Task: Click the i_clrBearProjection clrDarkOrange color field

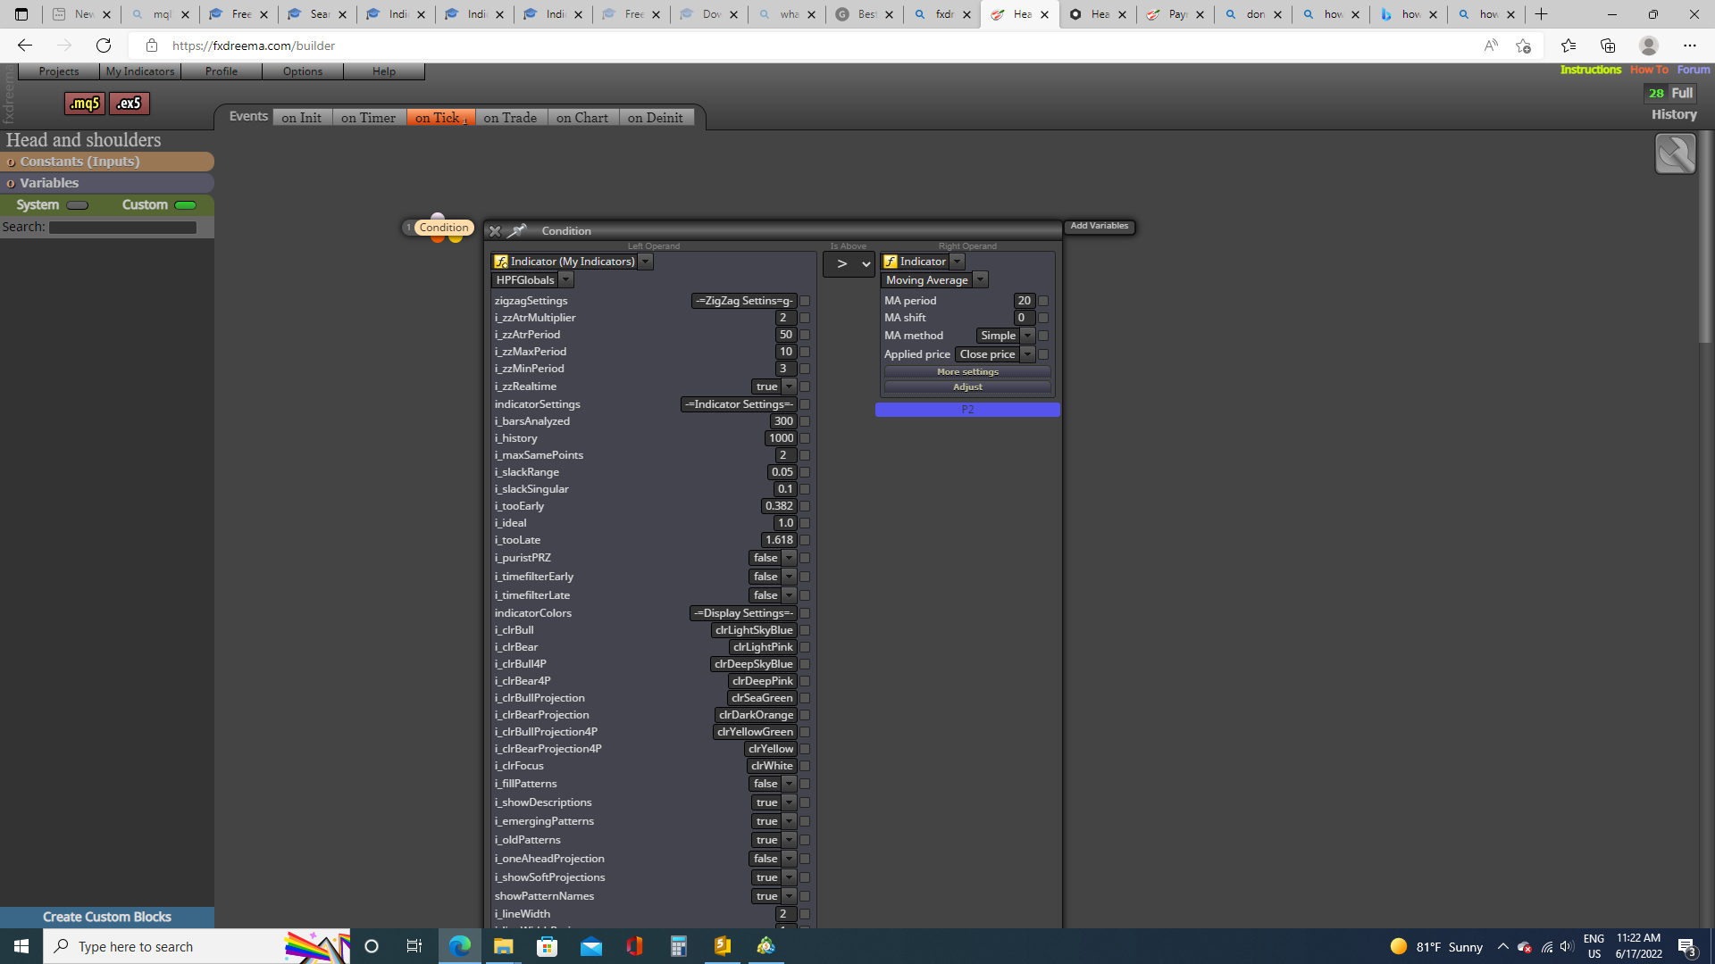Action: 756,715
